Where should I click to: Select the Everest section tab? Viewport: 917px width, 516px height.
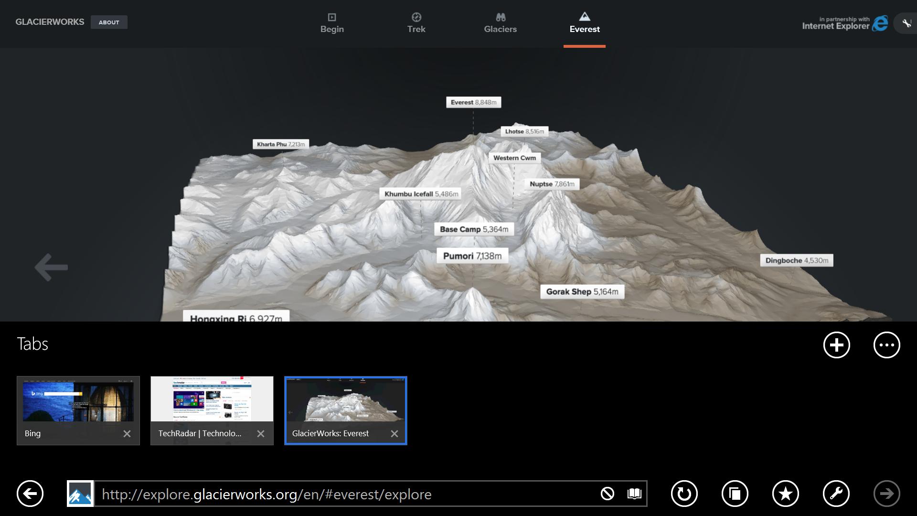[585, 23]
